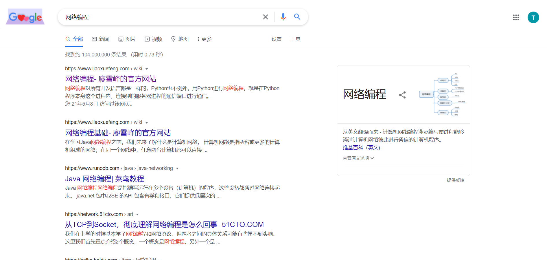Open 网络编程- 廖雪峰的官方网站 result
The height and width of the screenshot is (260, 547).
[111, 79]
